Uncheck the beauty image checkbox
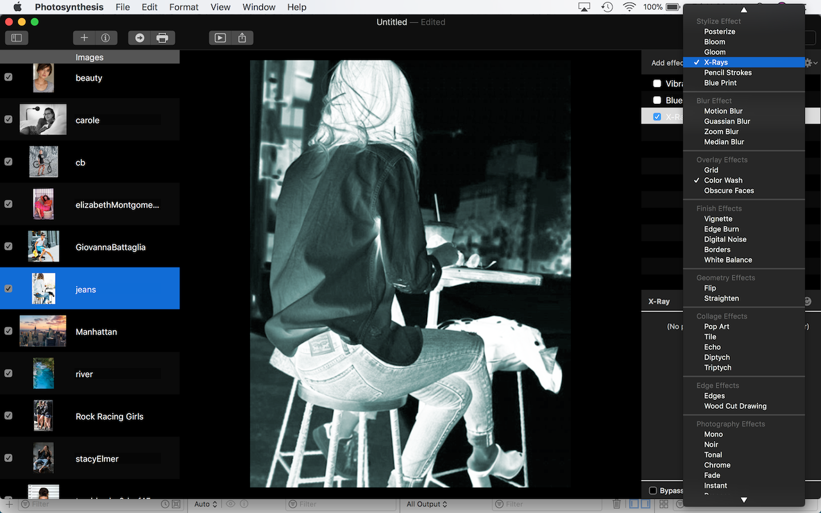 pyautogui.click(x=8, y=77)
